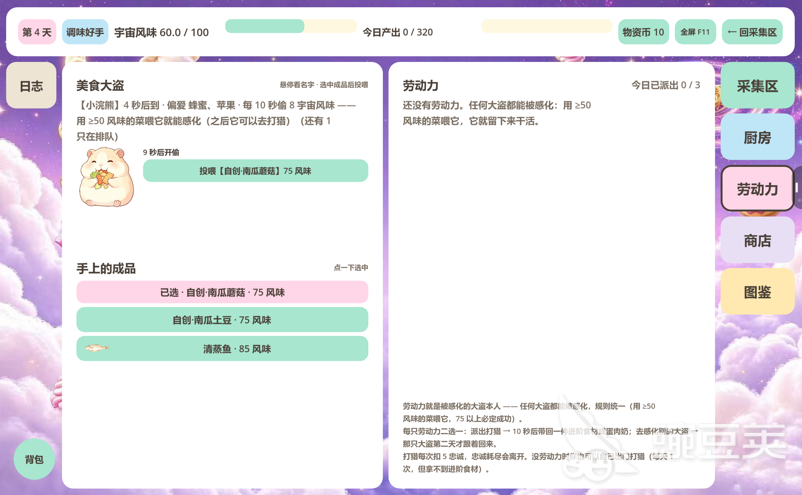Click the 劳动力 panel heading
The width and height of the screenshot is (802, 495).
(x=421, y=85)
